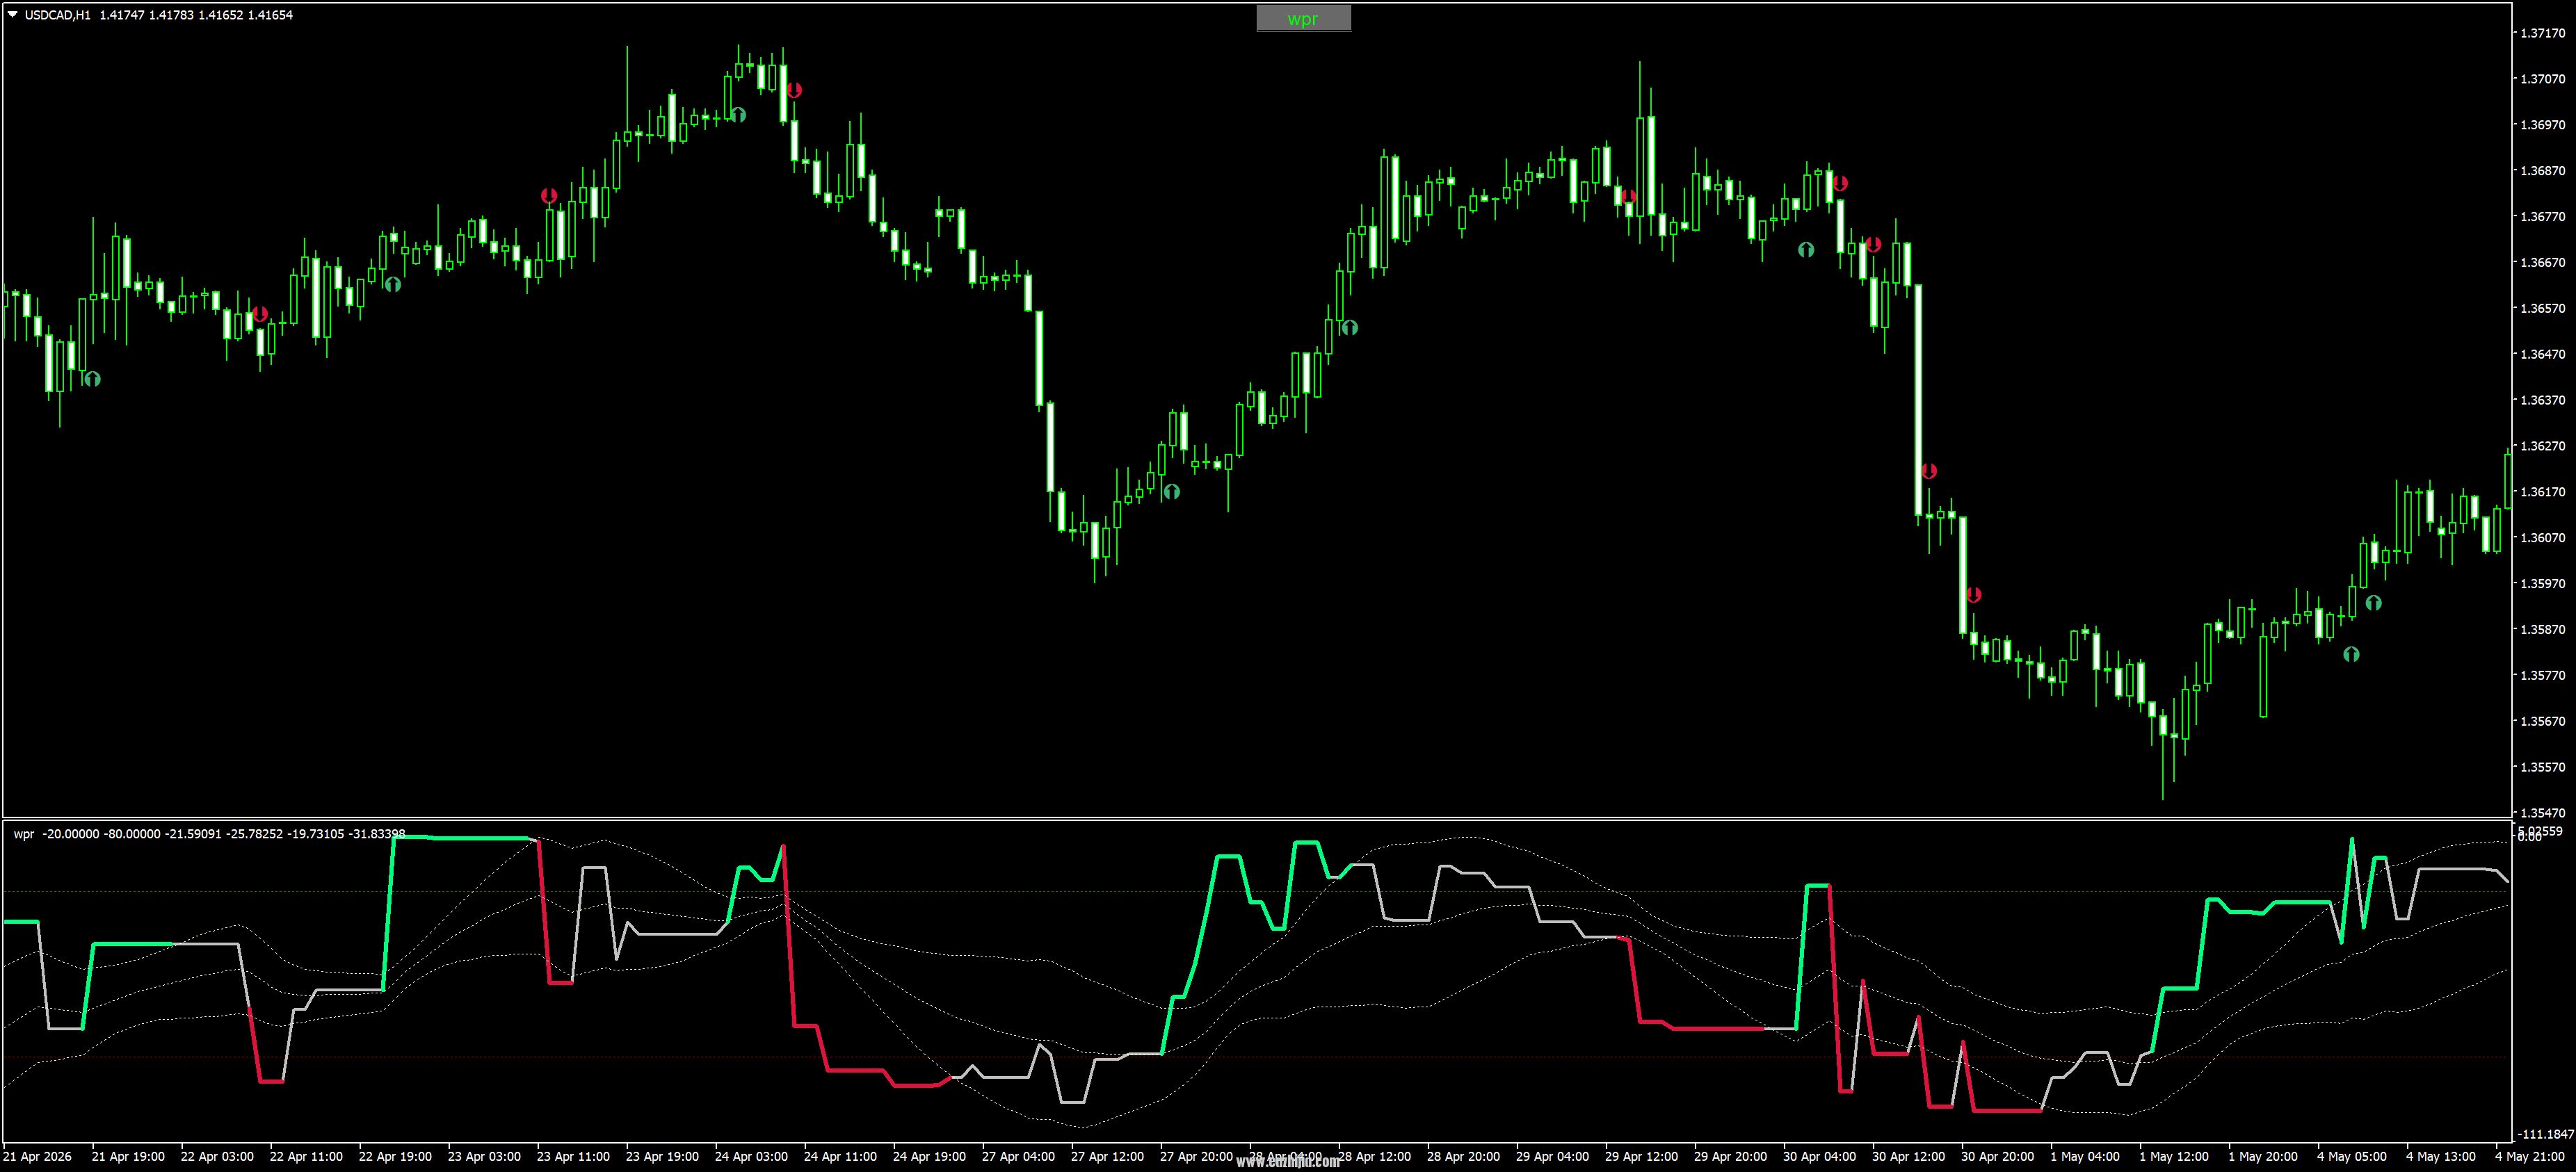The image size is (2576, 1172).
Task: Click the 1 May 12:00 time axis label
Action: click(2174, 1157)
